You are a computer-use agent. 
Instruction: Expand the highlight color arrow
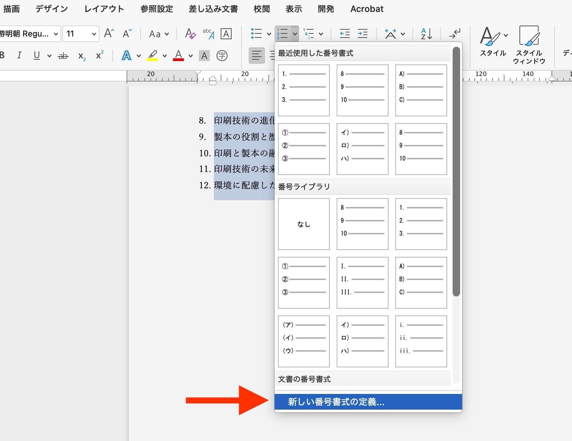165,56
